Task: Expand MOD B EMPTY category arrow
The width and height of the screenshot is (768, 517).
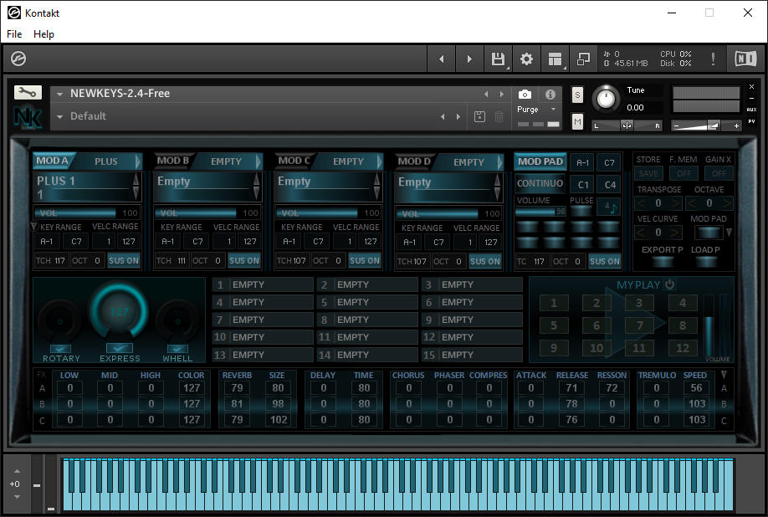Action: [x=259, y=161]
